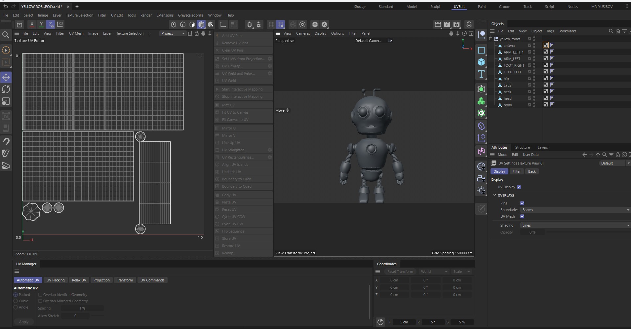Open the Texture Selection menu in main menu bar

point(79,15)
